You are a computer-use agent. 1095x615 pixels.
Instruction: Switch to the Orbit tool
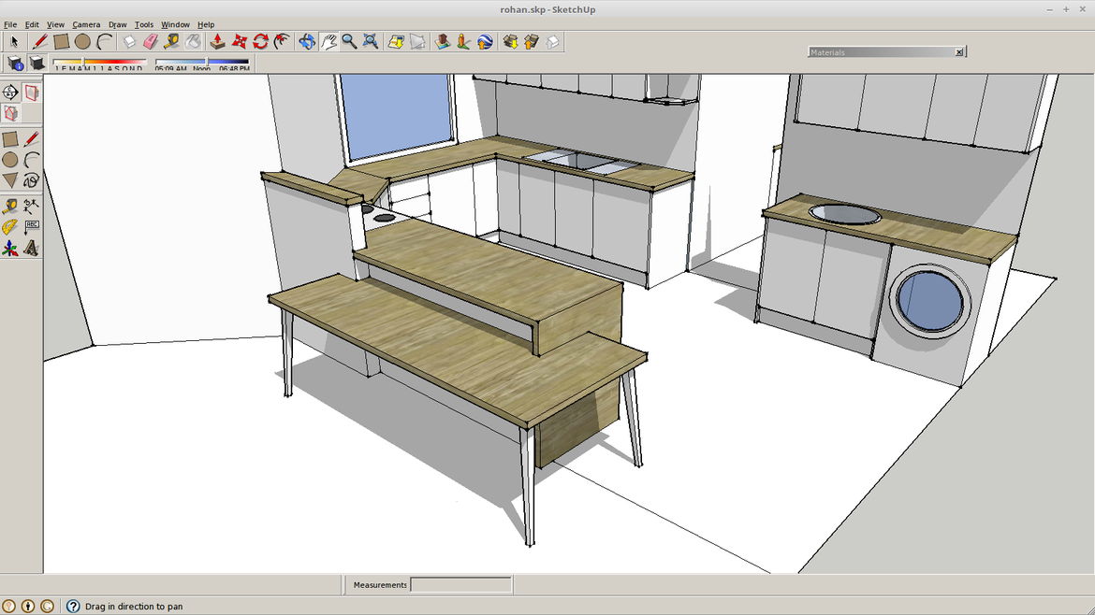306,41
